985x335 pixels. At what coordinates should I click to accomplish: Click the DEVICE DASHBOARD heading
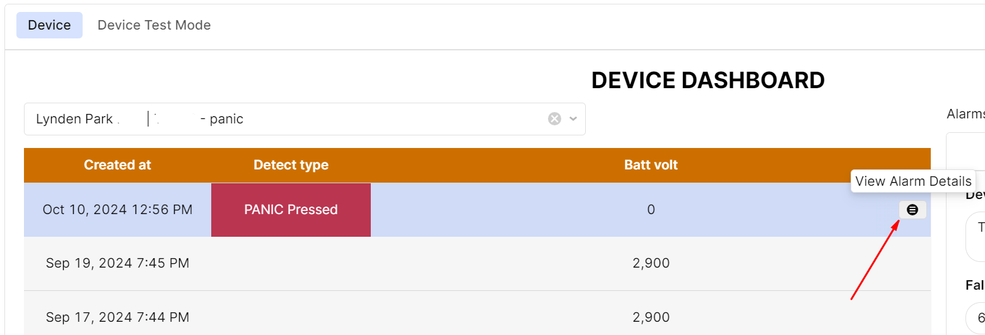click(708, 81)
